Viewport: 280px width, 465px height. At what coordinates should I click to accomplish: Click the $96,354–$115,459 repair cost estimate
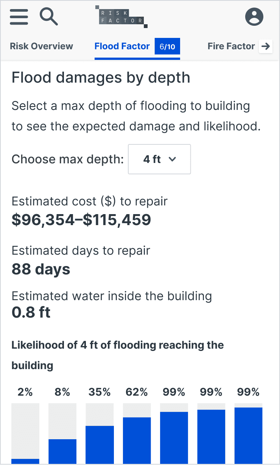pyautogui.click(x=81, y=220)
